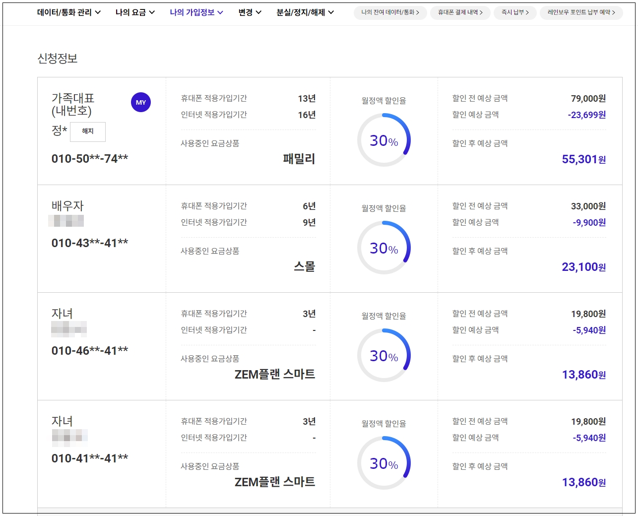Open 휴대폰 결제 내역 shortcut

(x=460, y=12)
